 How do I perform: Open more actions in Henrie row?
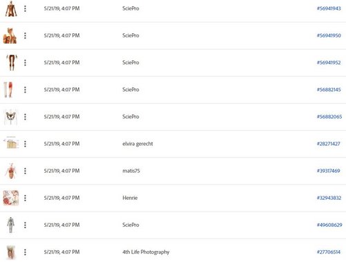point(25,198)
